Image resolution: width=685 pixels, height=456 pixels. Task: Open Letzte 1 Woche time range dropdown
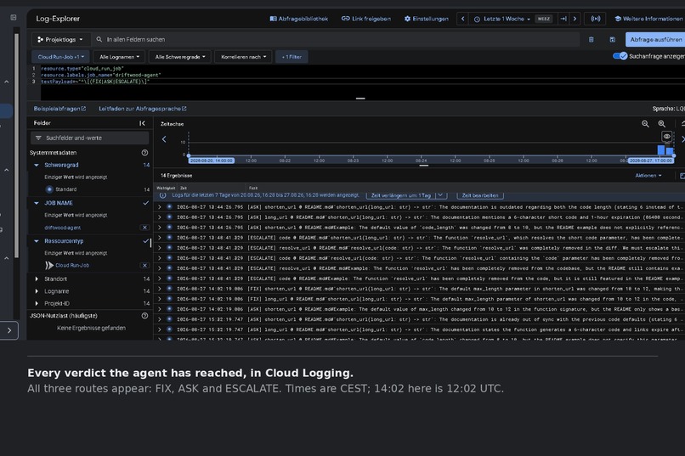tap(502, 19)
